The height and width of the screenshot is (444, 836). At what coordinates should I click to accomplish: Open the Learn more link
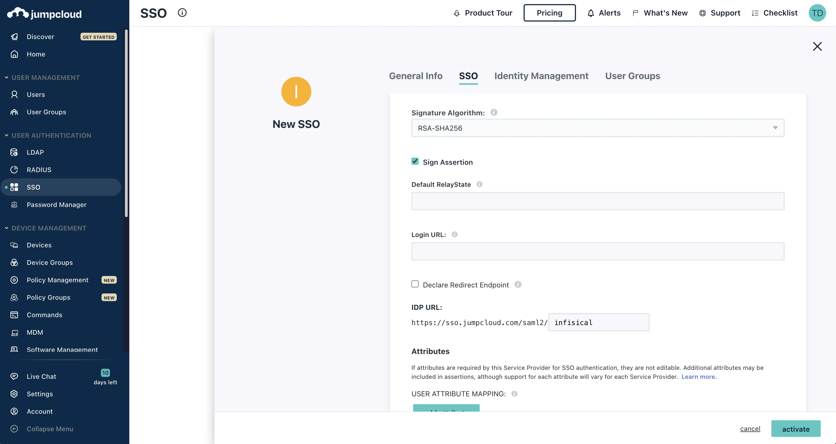pyautogui.click(x=699, y=377)
